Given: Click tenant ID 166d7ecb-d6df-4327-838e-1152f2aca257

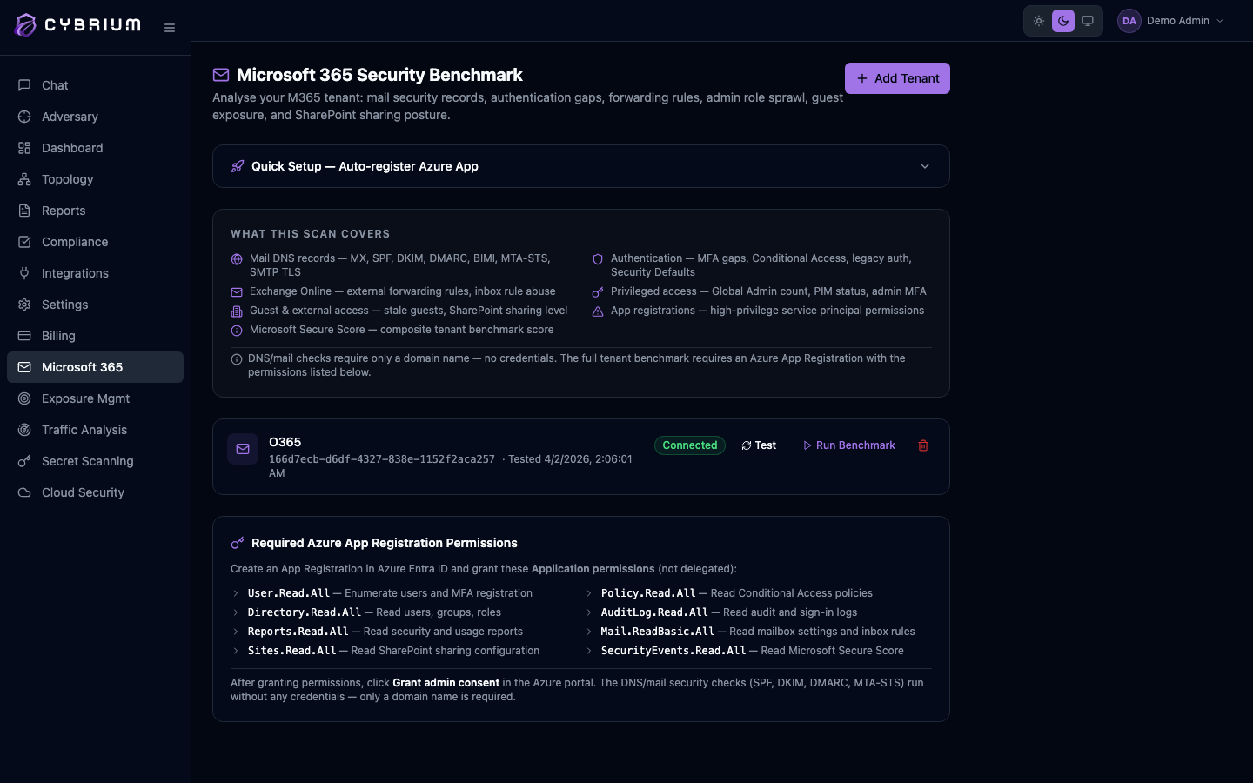Looking at the screenshot, I should click(x=382, y=459).
